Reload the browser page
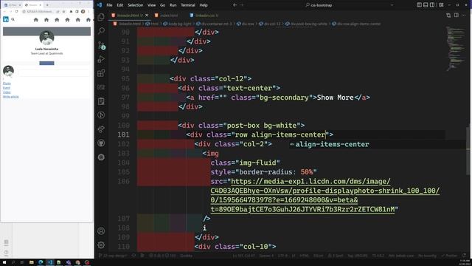Viewport: 472px width, 266px height. tap(16, 12)
